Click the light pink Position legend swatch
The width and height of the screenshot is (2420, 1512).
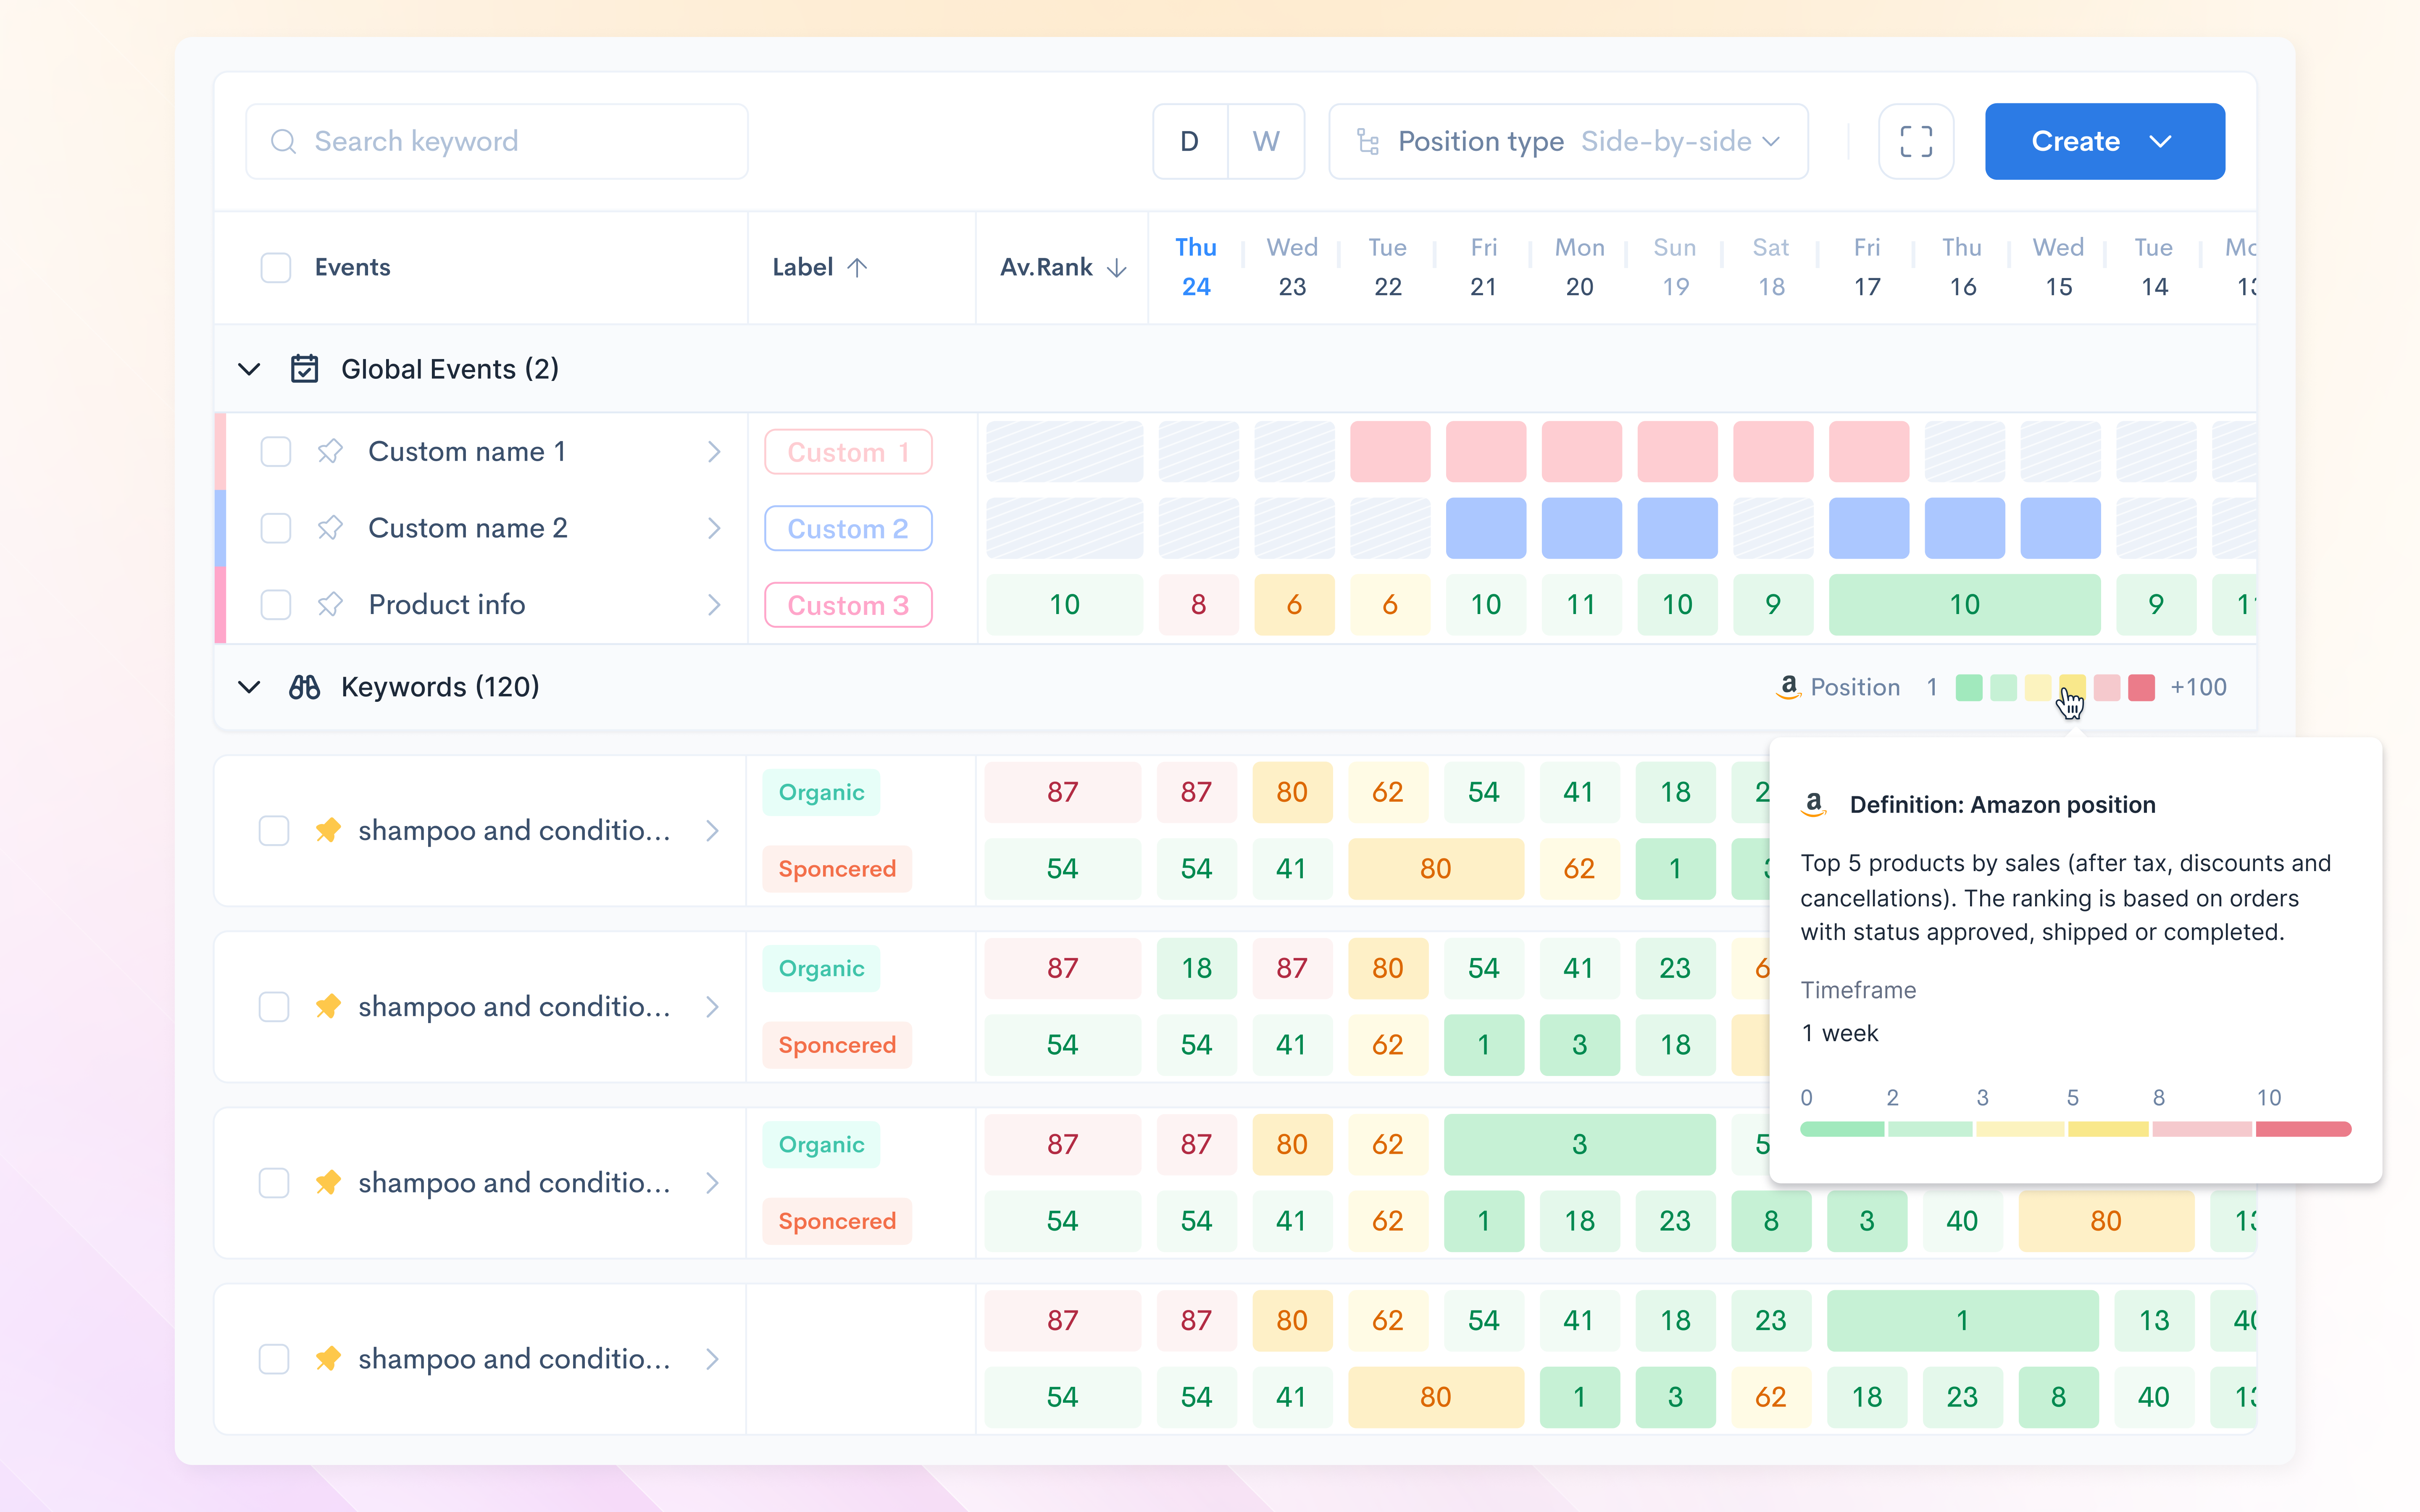[2107, 687]
